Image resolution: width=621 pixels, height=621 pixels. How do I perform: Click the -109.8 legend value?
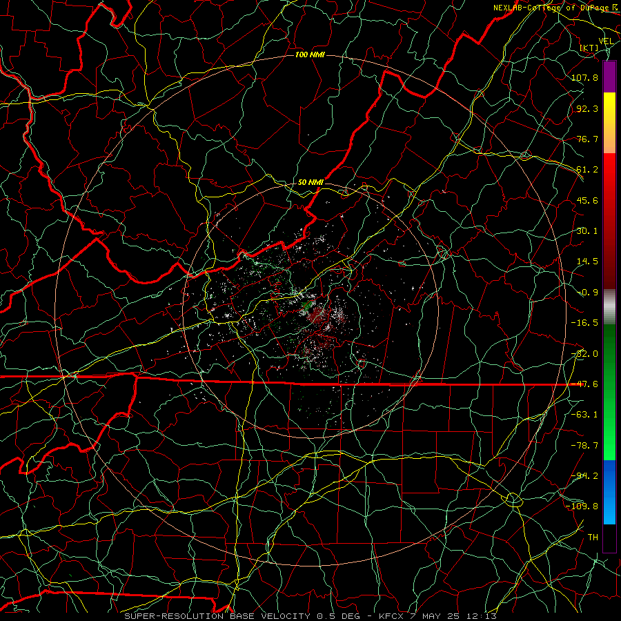[582, 506]
